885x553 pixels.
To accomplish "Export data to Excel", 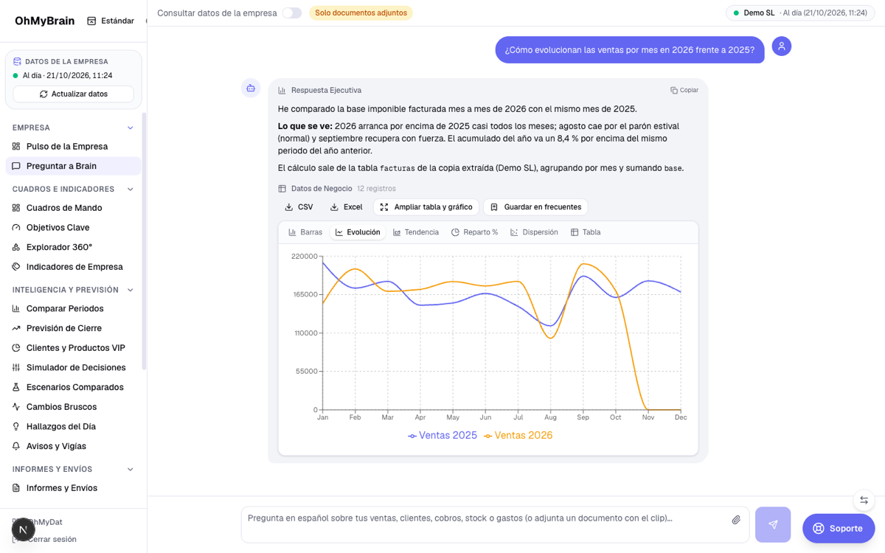I will click(346, 207).
